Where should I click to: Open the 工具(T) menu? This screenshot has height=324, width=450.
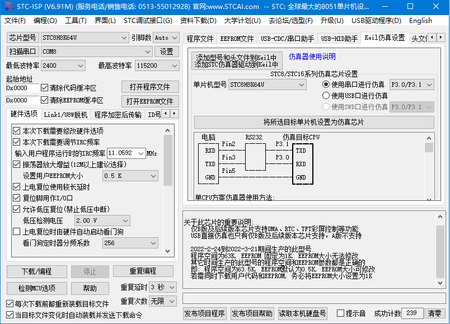click(x=76, y=21)
